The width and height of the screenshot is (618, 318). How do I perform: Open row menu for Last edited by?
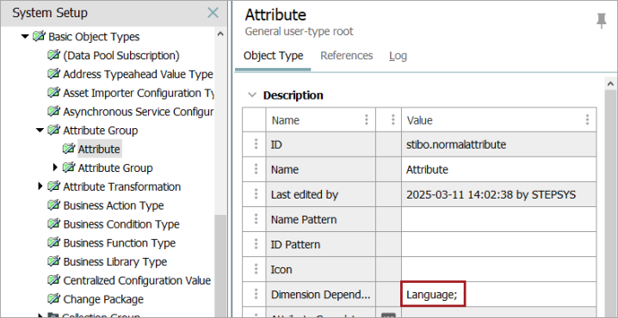[x=256, y=194]
